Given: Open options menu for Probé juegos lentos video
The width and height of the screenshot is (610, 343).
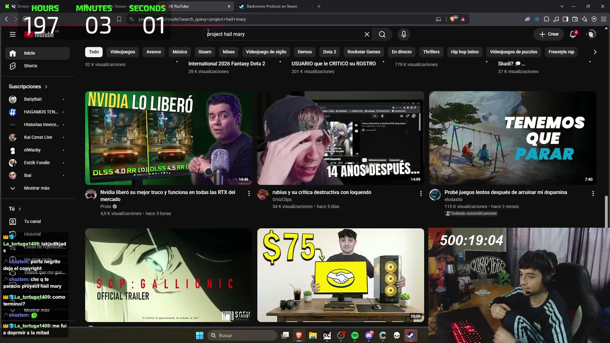Looking at the screenshot, I should [593, 193].
